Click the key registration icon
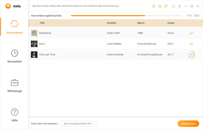The image size is (203, 130). (166, 6)
